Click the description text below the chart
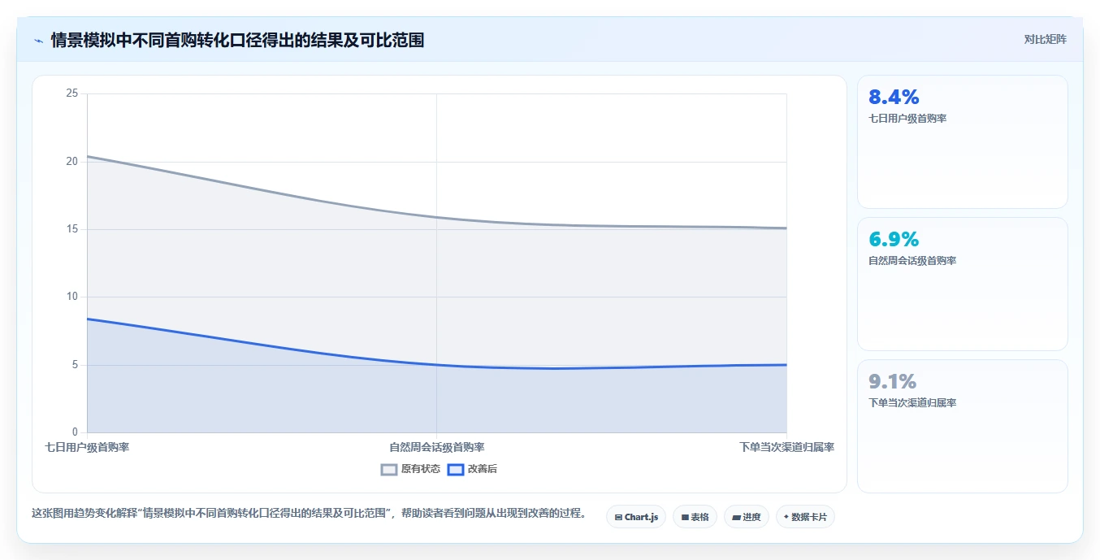 [309, 514]
